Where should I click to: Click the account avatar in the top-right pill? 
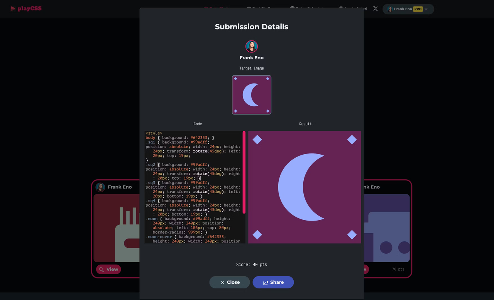point(389,9)
